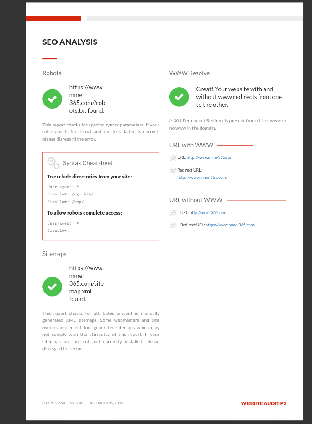
Task: Click the WWW Resolve section heading
Action: (190, 73)
